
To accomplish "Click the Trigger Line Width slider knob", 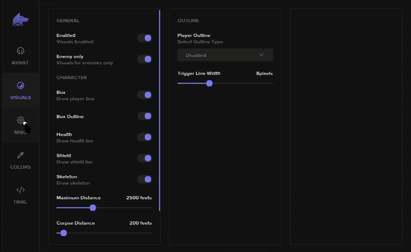I will [209, 83].
